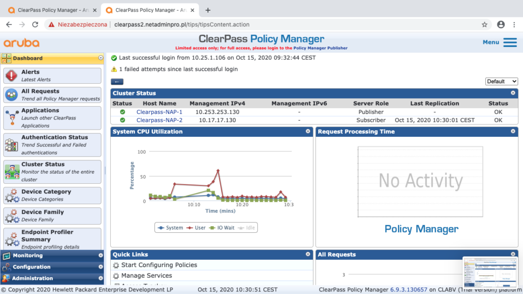Viewport: 523px width, 294px height.
Task: Open Endpoint Profiler Summary widget
Action: point(53,239)
